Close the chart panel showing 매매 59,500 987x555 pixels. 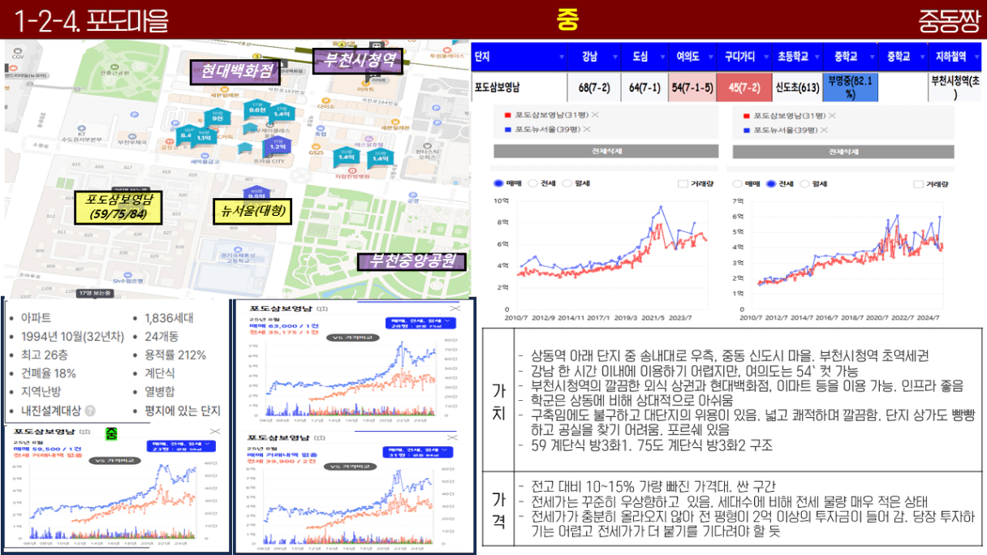click(x=215, y=432)
